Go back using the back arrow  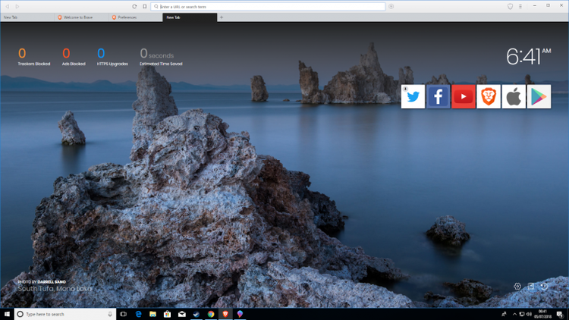pos(7,6)
